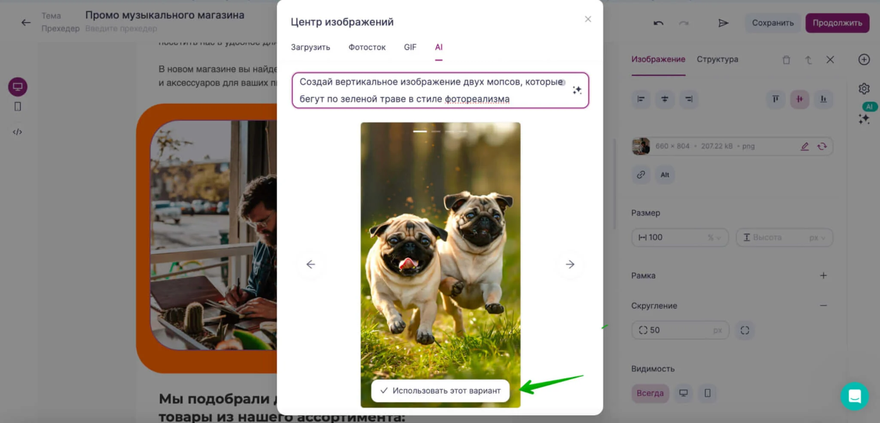Add a link to the image
The image size is (880, 423).
[641, 175]
